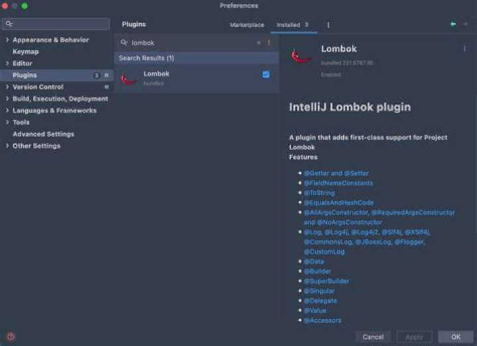Click project-level icon beside Plugins

107,75
